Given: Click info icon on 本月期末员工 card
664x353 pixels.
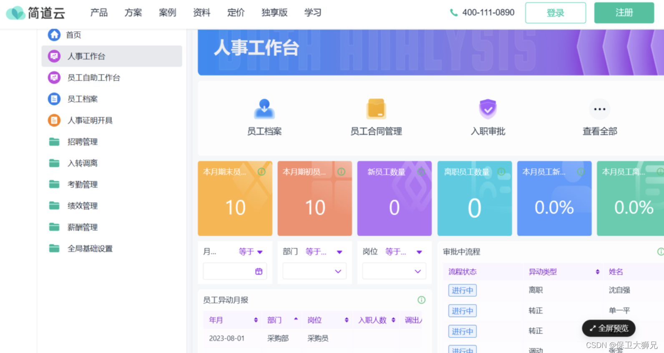Looking at the screenshot, I should pyautogui.click(x=262, y=171).
